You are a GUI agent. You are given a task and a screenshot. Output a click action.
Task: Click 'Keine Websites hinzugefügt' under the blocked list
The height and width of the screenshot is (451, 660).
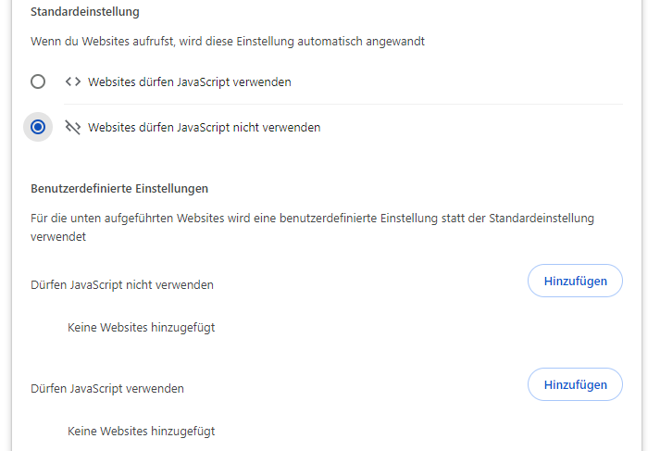[142, 327]
